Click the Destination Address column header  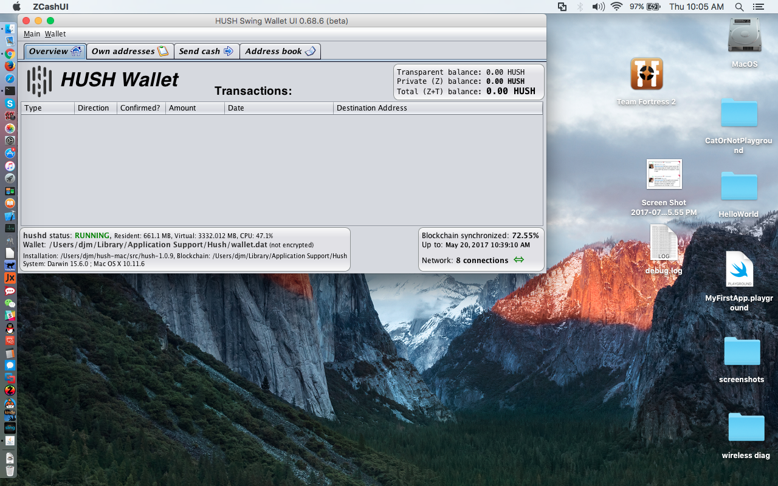438,108
